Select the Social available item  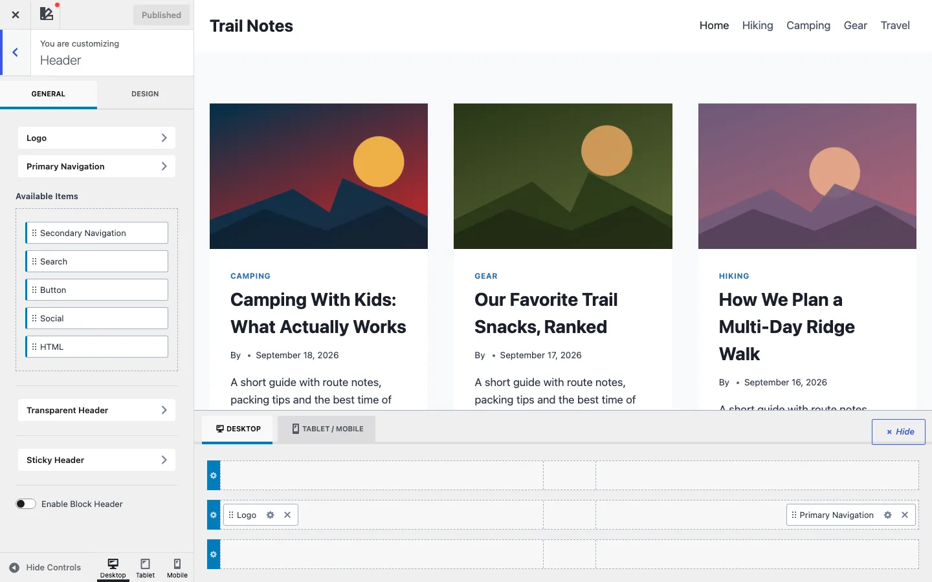(x=97, y=319)
